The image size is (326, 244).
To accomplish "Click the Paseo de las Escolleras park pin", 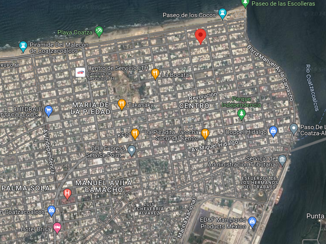I will click(245, 3).
